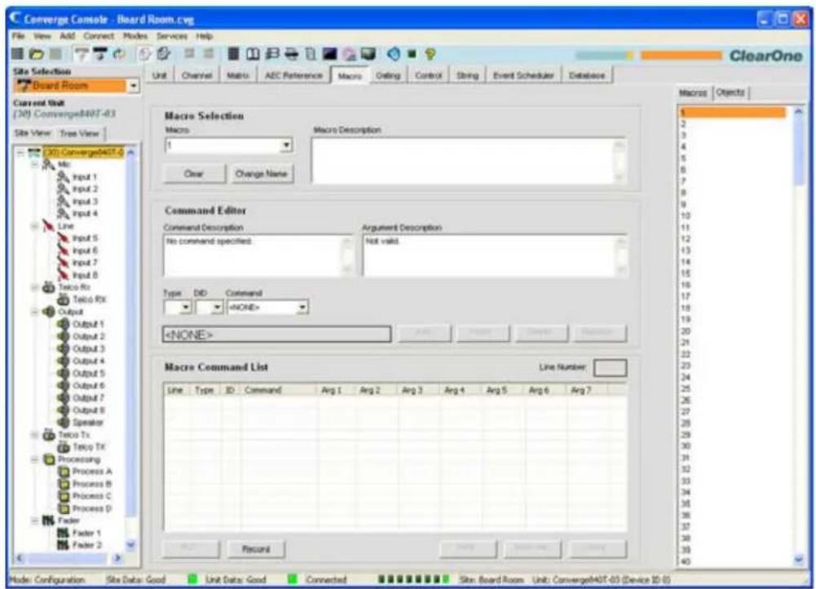816x589 pixels.
Task: Click the dark blue screen toolbar icon
Action: (x=330, y=54)
